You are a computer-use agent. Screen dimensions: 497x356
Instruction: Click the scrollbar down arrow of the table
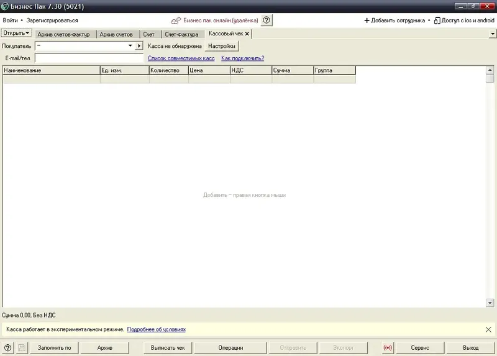click(490, 303)
